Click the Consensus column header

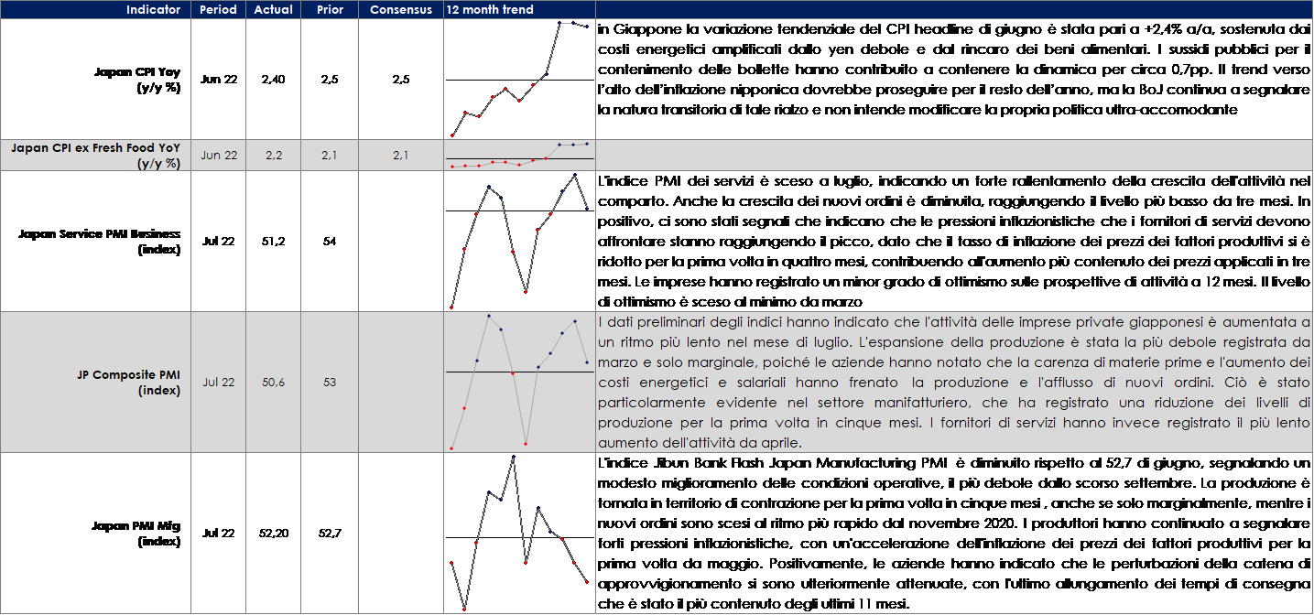[400, 9]
